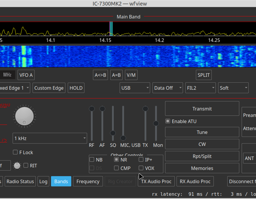Open the RX Audio Proc panel
256x199 pixels.
coord(195,181)
